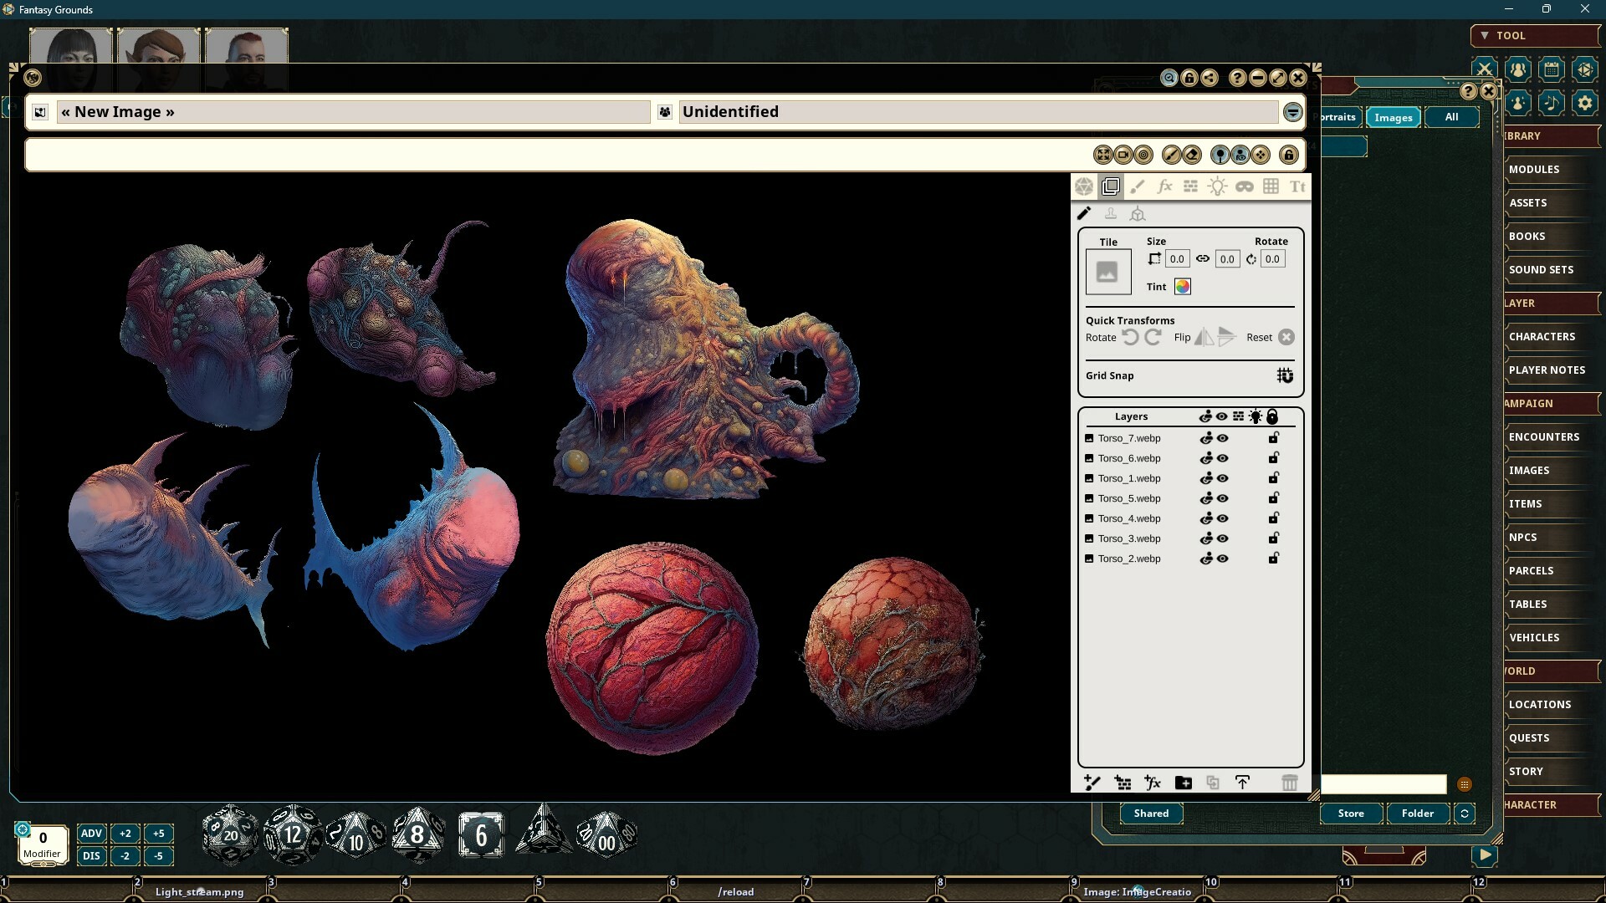Open the ASSETS sidebar entry
Screen dimensions: 1606x903
pyautogui.click(x=1528, y=202)
